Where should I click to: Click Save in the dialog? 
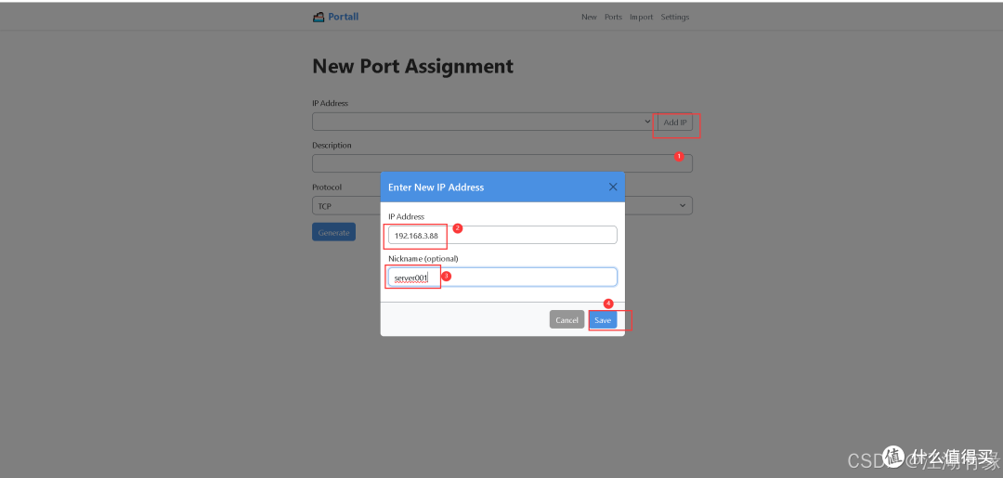(x=603, y=319)
